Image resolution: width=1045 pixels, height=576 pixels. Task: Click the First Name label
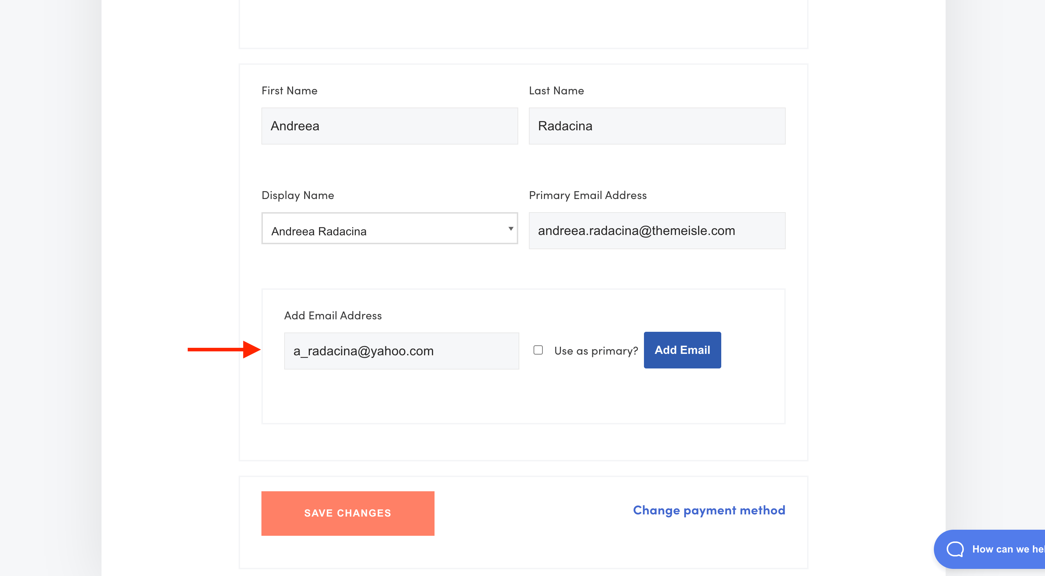pos(289,91)
